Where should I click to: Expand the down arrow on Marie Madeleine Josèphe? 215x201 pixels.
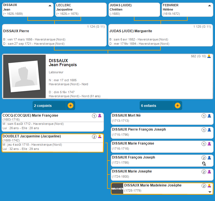[x=210, y=192]
